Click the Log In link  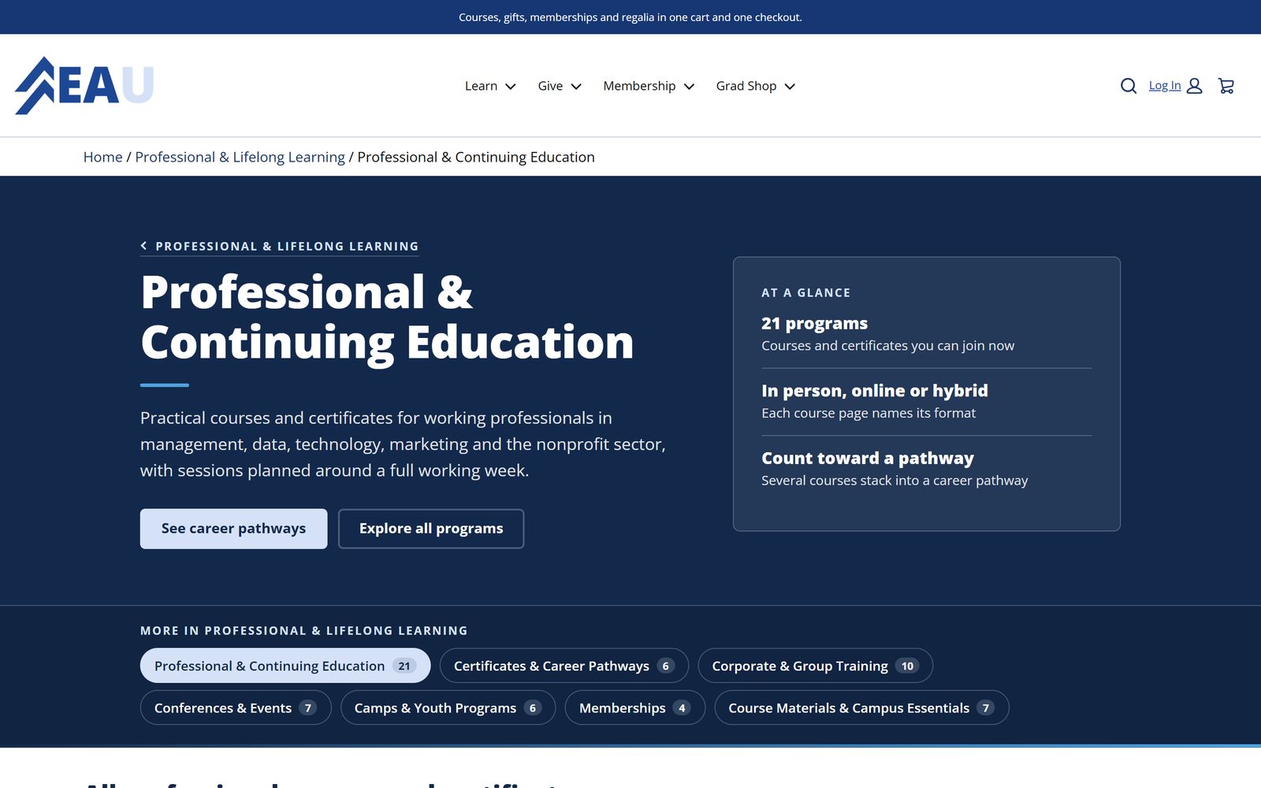click(x=1165, y=85)
